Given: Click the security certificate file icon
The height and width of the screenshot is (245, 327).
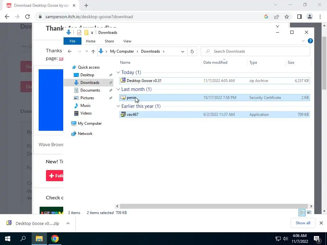Looking at the screenshot, I should point(123,98).
